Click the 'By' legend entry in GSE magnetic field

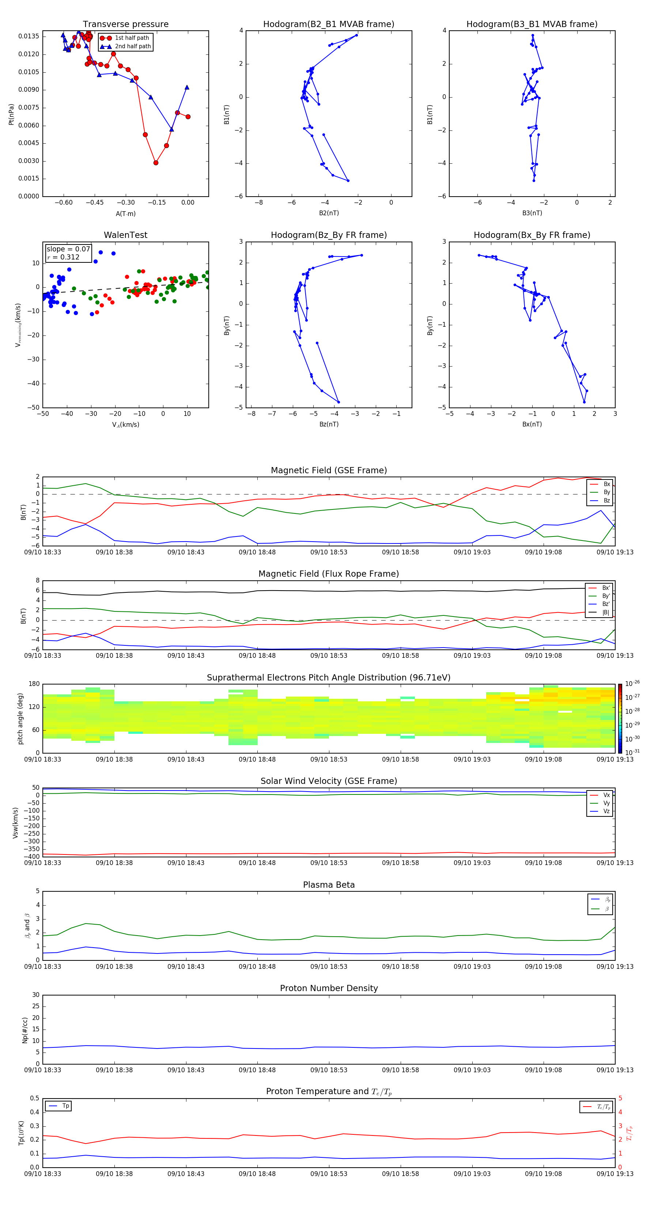point(600,492)
